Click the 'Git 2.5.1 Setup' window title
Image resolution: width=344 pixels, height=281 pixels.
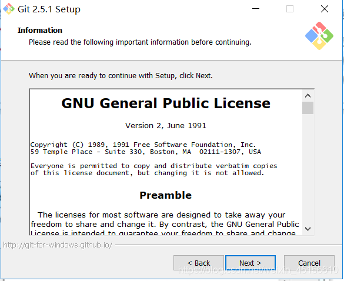point(49,9)
